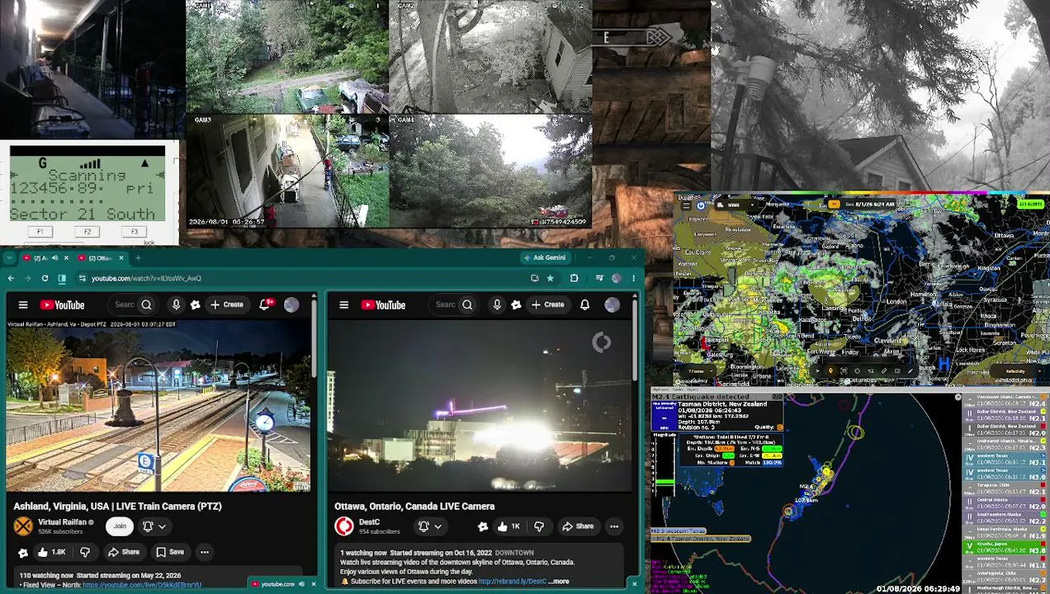Click YouTube logo in Ashland train pane
1050x594 pixels.
(63, 305)
